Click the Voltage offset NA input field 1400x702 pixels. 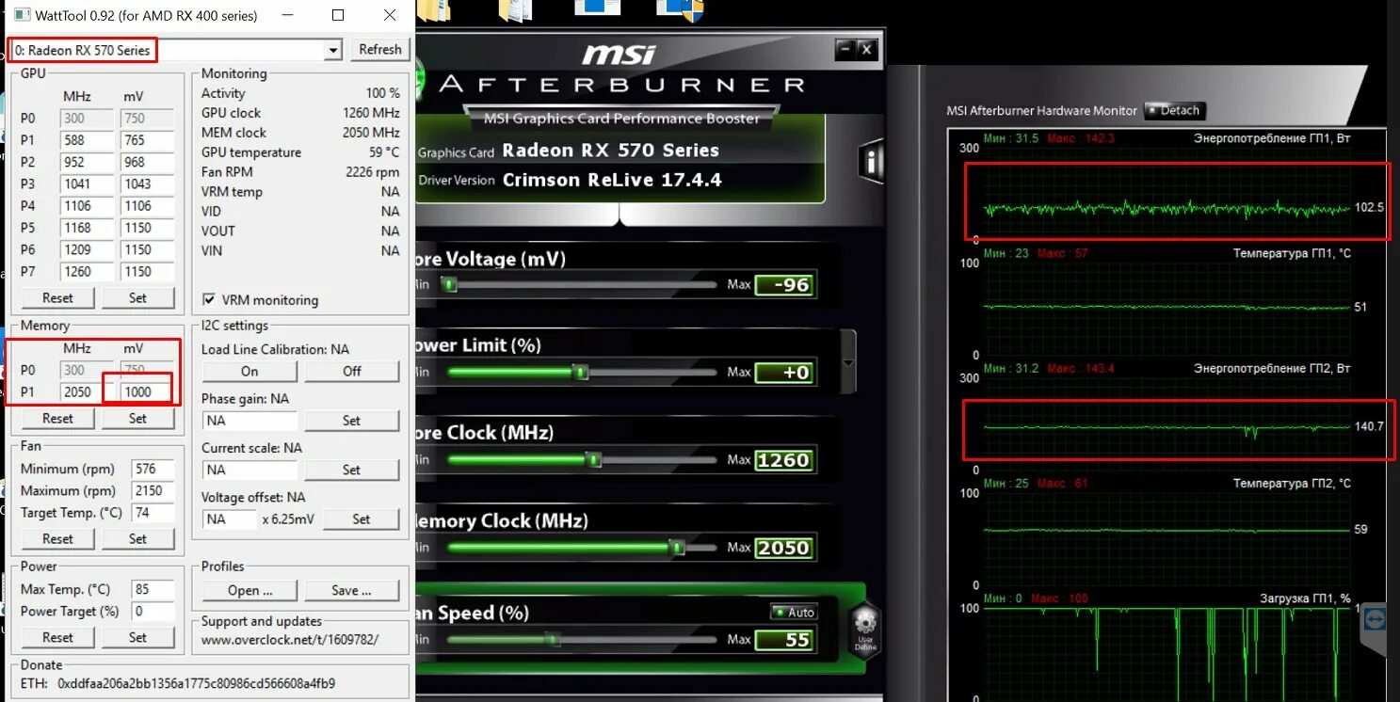[x=229, y=519]
